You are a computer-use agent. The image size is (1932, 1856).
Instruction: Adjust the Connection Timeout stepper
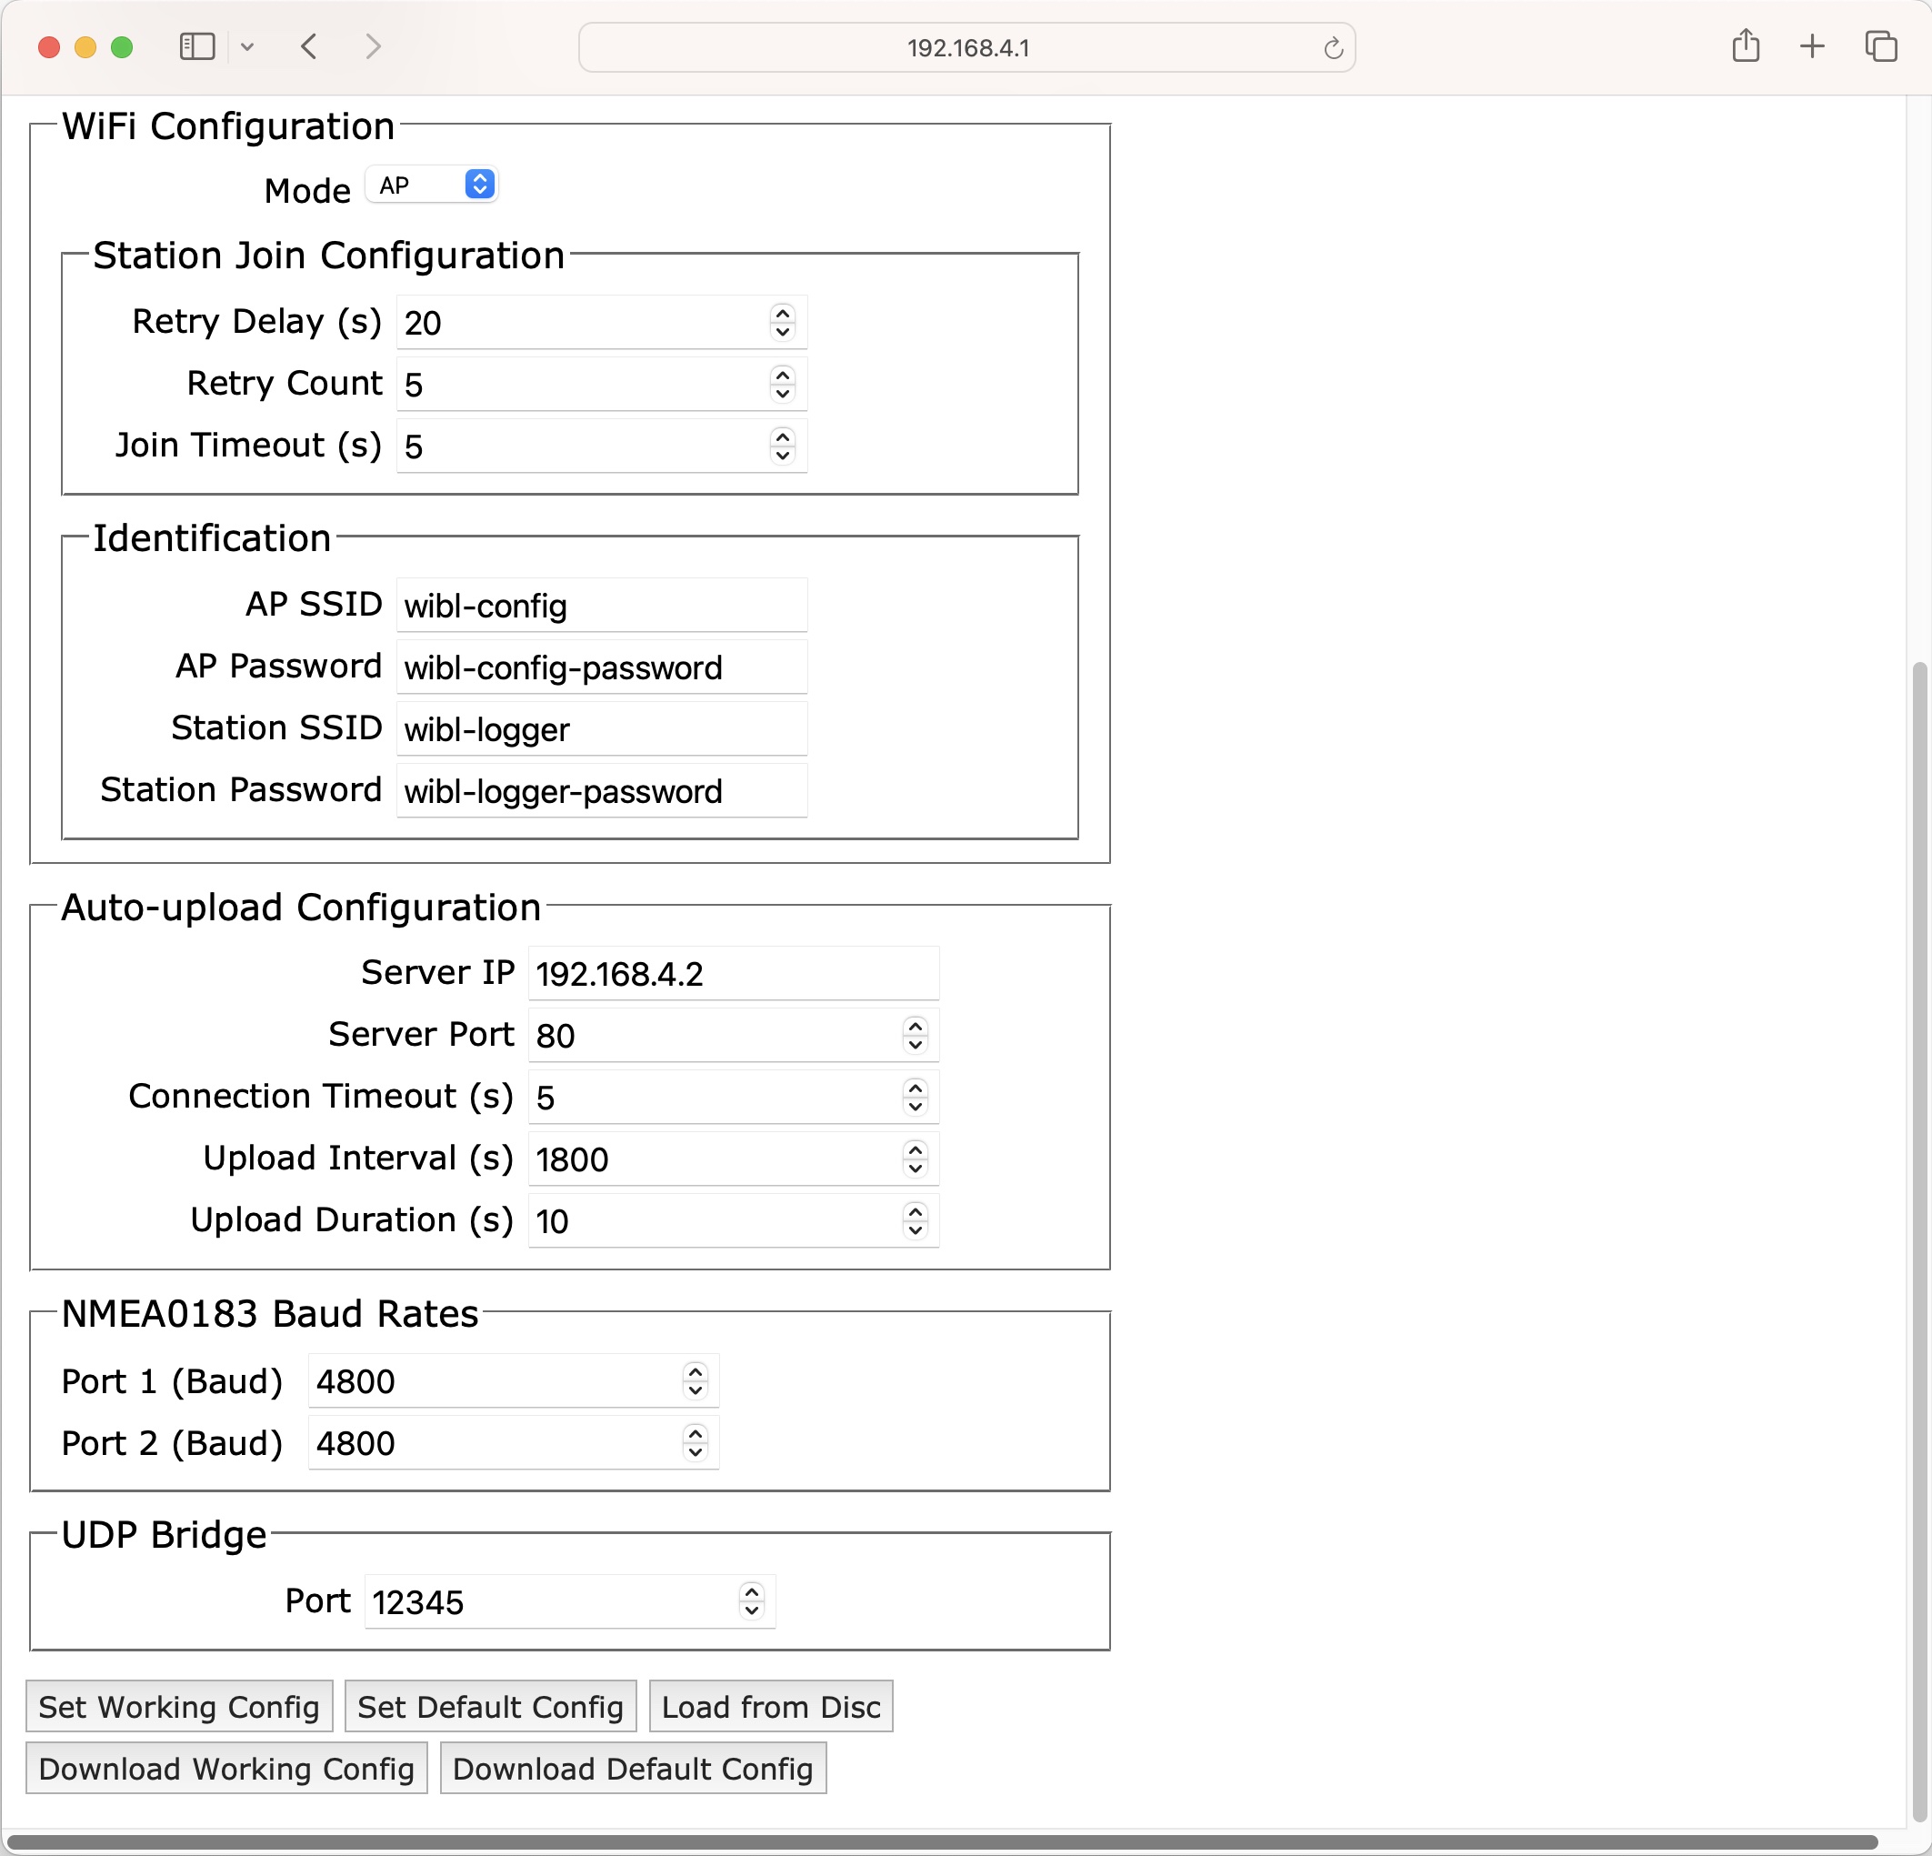coord(915,1094)
